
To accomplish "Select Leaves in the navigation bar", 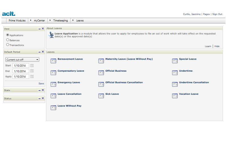I will [80, 21].
